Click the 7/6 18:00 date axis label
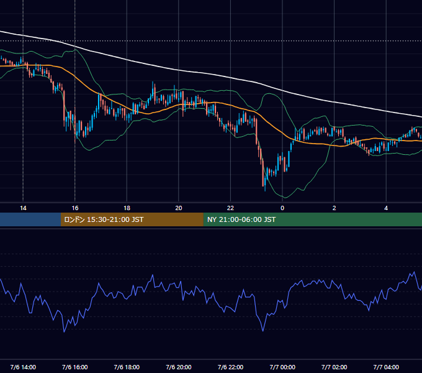The width and height of the screenshot is (422, 373). pyautogui.click(x=127, y=367)
